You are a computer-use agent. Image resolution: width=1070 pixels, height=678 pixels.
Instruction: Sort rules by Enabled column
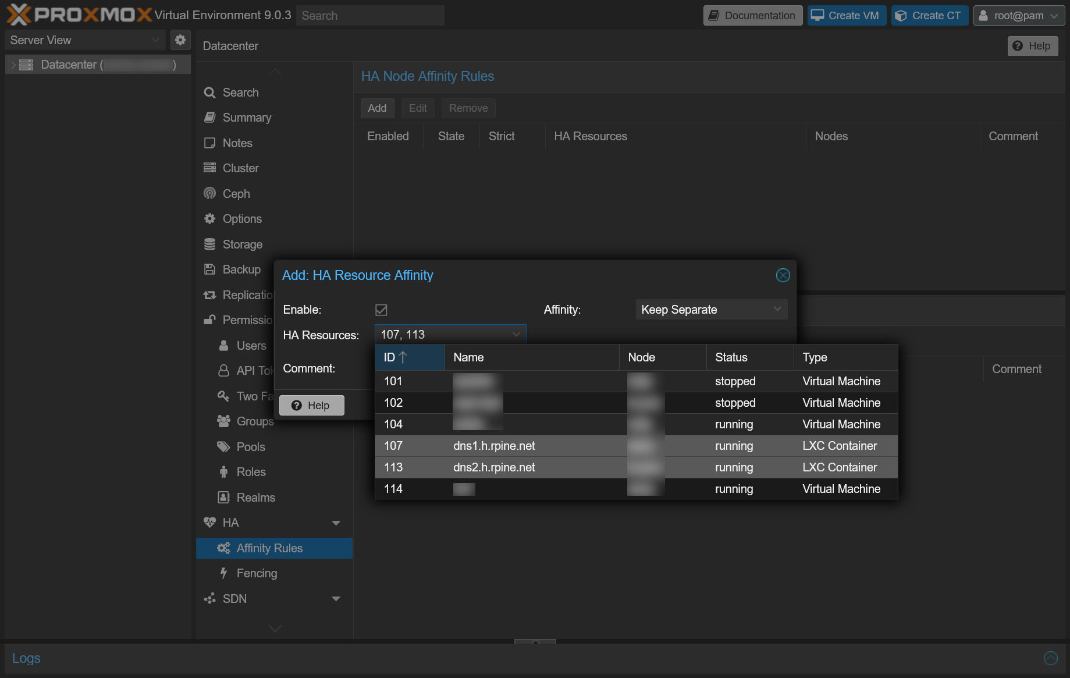point(388,136)
